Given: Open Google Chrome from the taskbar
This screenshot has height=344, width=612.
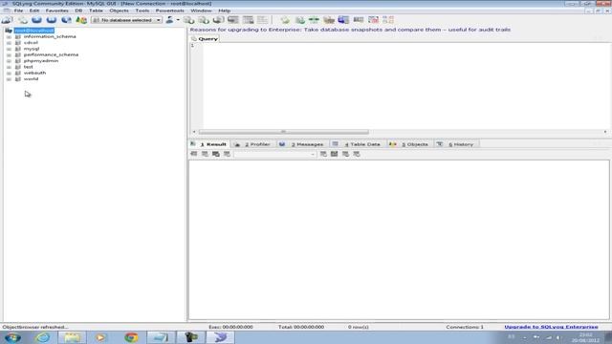Looking at the screenshot, I should click(x=131, y=337).
